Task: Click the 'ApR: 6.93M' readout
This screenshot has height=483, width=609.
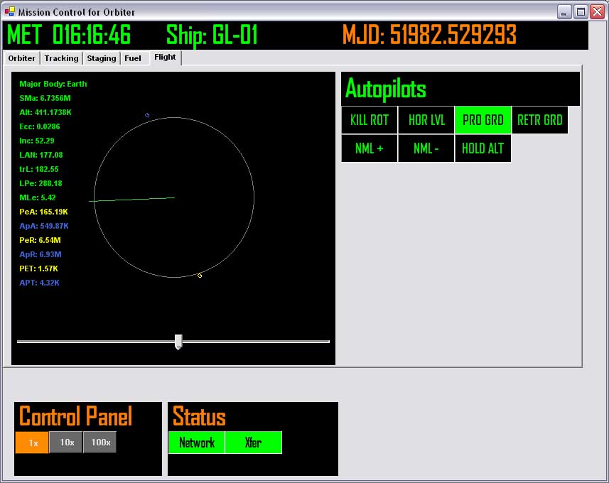Action: click(41, 254)
